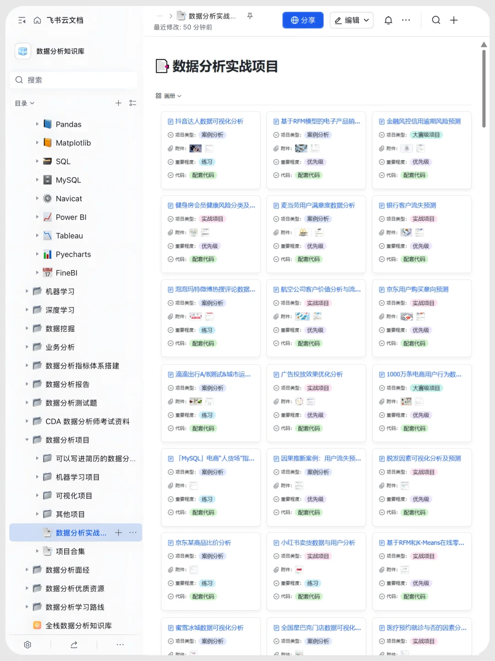Open the home icon beside 飞书云文档
495x661 pixels.
pos(38,20)
